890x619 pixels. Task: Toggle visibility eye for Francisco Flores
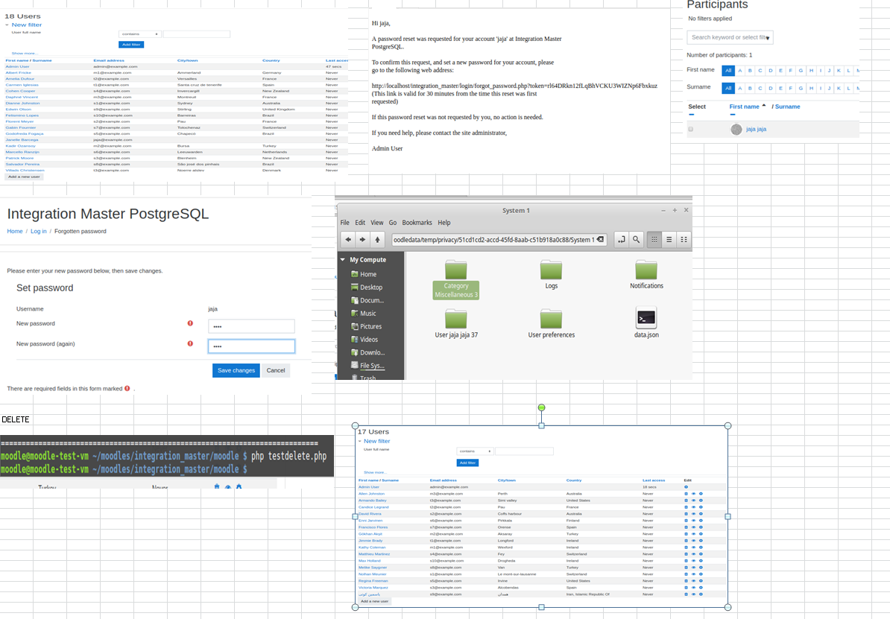[x=693, y=527]
